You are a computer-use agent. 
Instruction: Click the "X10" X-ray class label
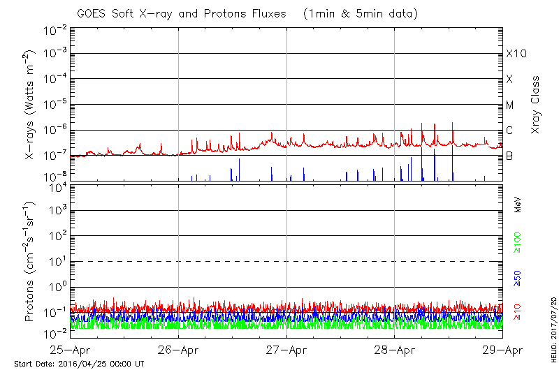[516, 54]
